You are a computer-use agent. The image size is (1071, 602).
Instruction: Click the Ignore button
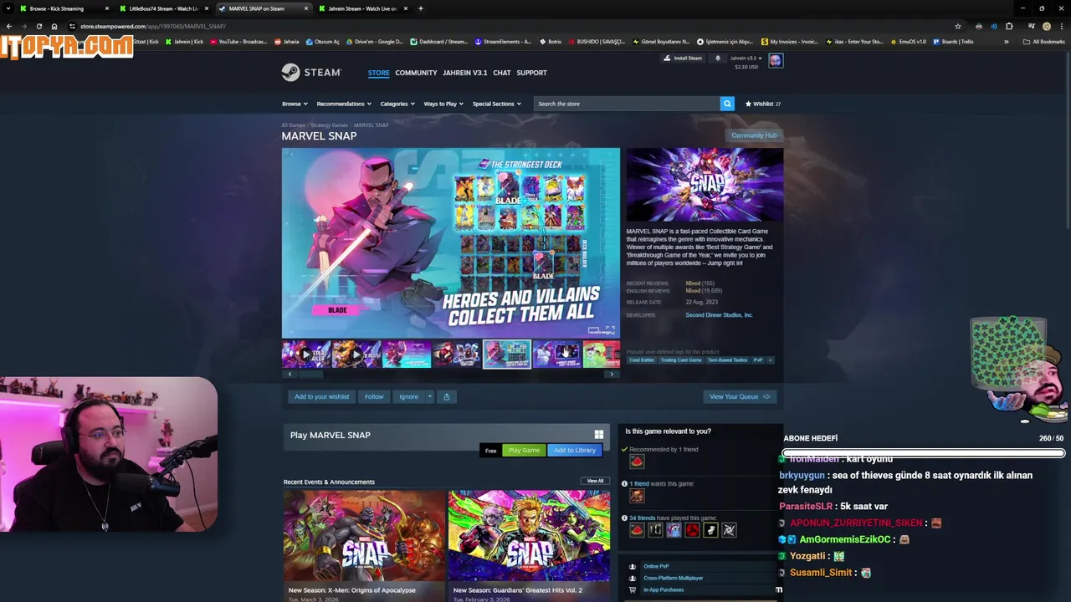pos(408,396)
